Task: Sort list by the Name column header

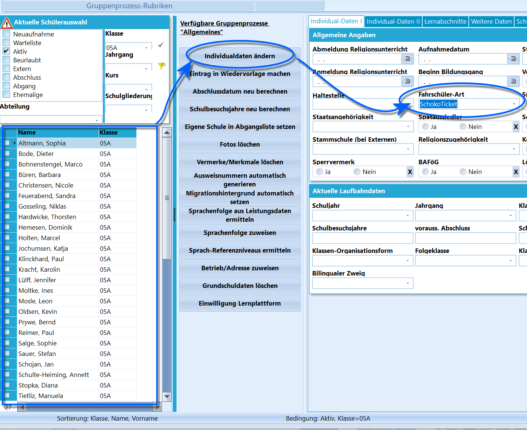Action: pyautogui.click(x=57, y=132)
